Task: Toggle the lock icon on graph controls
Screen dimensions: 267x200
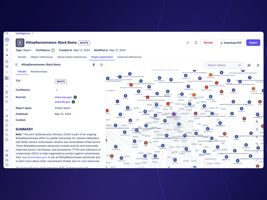Action: tap(257, 129)
